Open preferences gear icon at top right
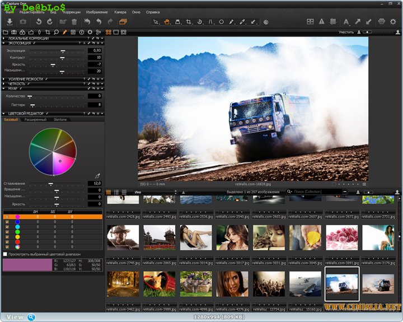The width and height of the screenshot is (403, 322). click(393, 22)
